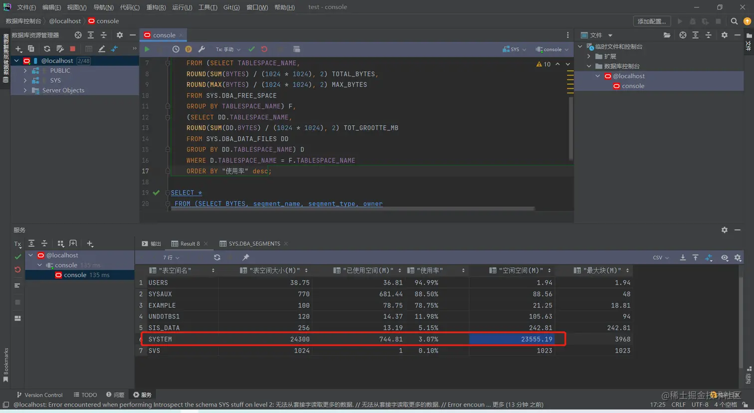
Task: Collapse the 数据库控制台 folder
Action: (x=589, y=66)
